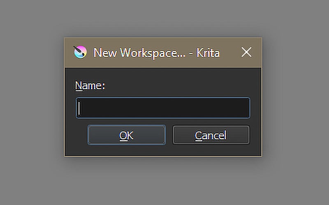Confirm the workspace name with OK
This screenshot has width=329, height=205.
[127, 135]
